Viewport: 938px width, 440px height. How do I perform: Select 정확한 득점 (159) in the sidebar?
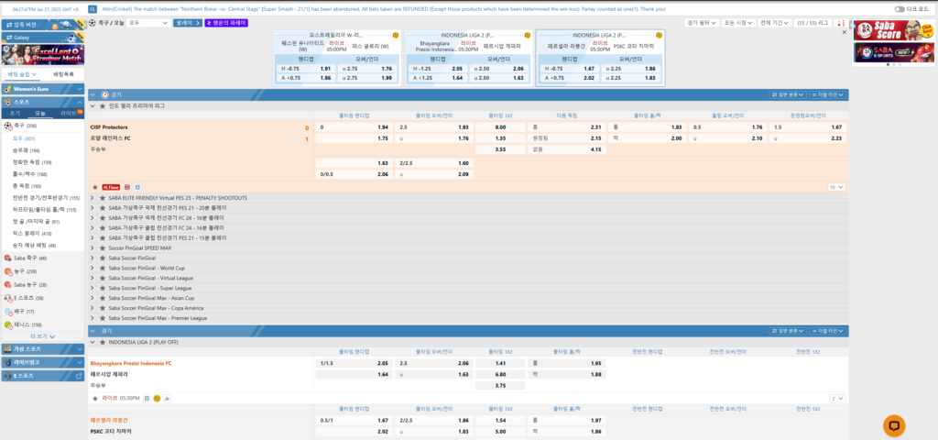coord(32,162)
